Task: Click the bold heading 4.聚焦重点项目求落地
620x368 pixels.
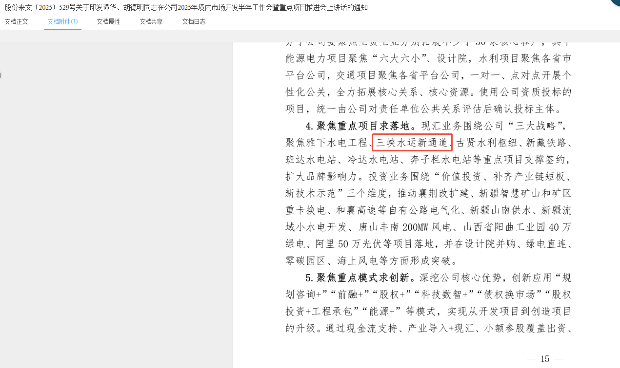Action: (x=358, y=126)
